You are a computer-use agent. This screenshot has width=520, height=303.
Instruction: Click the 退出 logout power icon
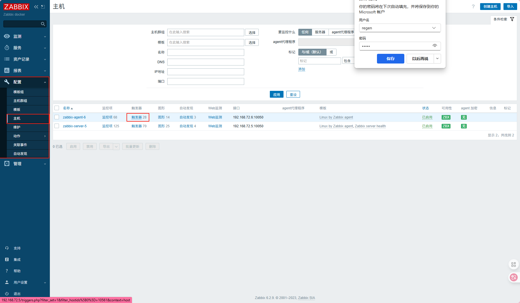click(x=7, y=294)
